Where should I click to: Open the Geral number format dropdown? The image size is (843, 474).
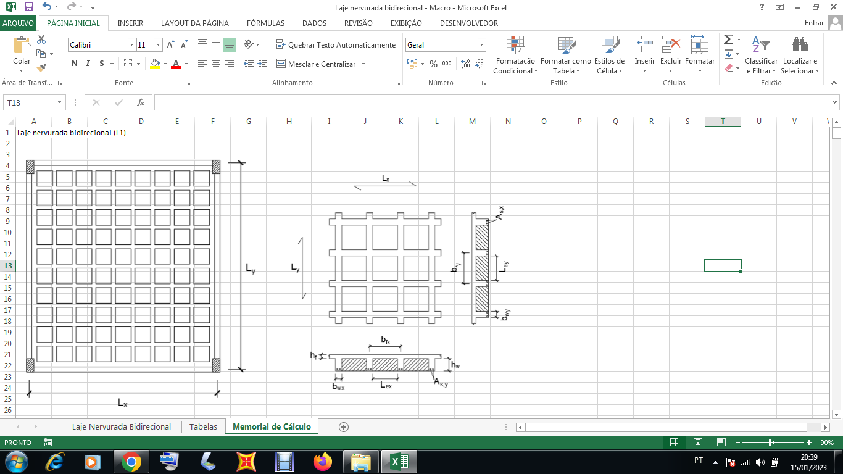(x=482, y=45)
